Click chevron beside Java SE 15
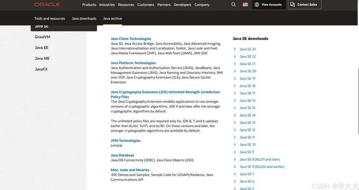Screen dimensions: 359x190 pos(235,108)
